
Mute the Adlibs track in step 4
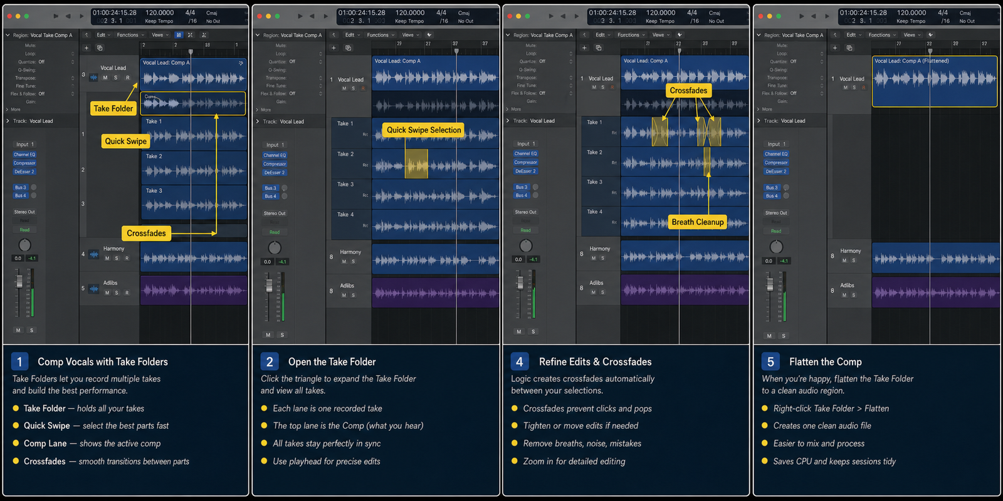(x=594, y=292)
